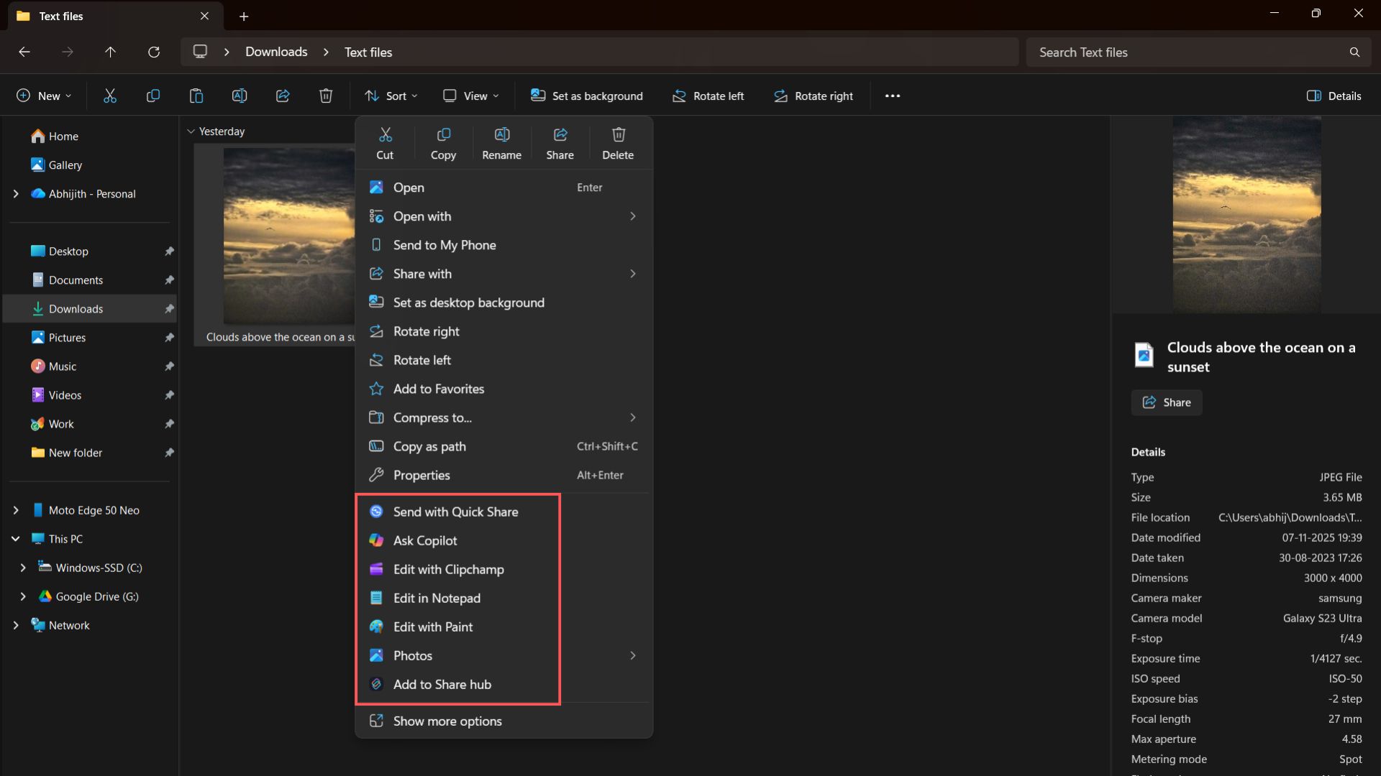The width and height of the screenshot is (1381, 776).
Task: Open the See more ellipsis in the toolbar
Action: 893,96
